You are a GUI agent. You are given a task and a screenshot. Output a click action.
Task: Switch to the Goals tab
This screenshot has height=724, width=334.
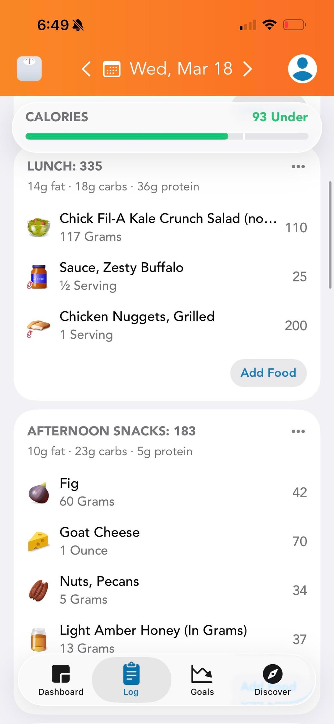tap(202, 680)
